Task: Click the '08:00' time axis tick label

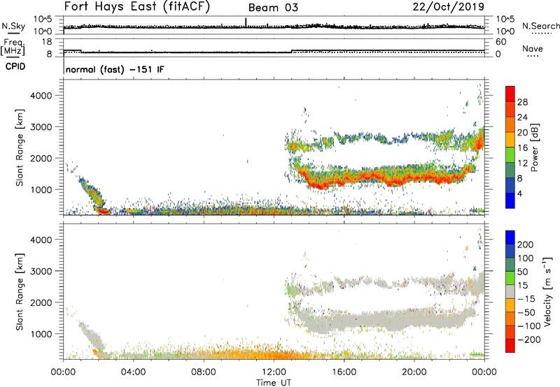Action: (204, 372)
